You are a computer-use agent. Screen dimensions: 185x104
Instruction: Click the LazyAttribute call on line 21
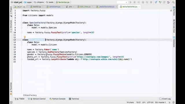[x=58, y=59]
